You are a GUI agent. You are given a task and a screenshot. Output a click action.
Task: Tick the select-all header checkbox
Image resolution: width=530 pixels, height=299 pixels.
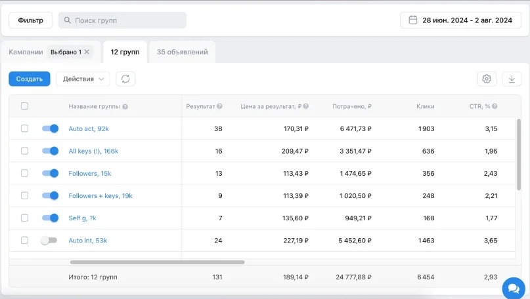(25, 106)
